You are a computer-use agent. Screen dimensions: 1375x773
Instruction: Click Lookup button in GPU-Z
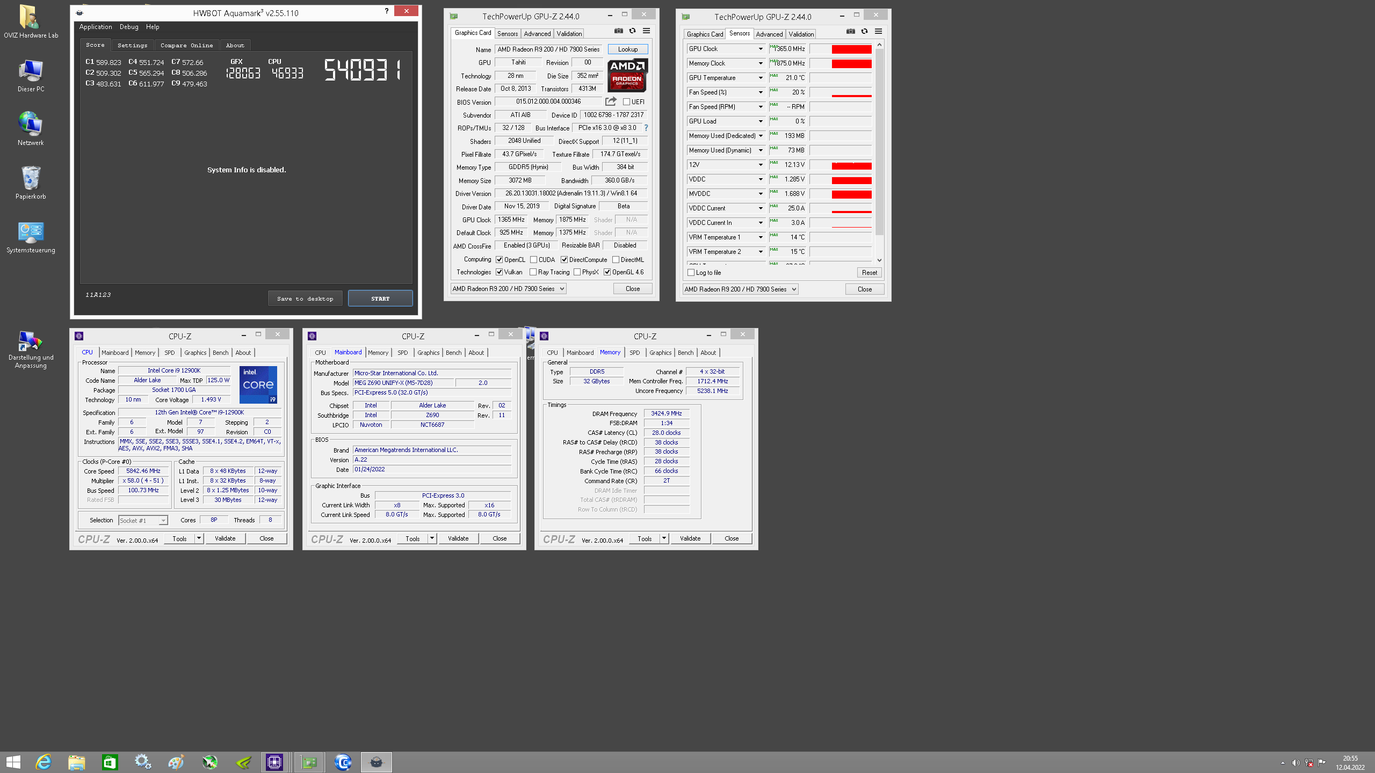[x=628, y=49]
